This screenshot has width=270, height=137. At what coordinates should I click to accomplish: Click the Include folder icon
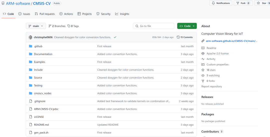pyautogui.click(x=31, y=70)
